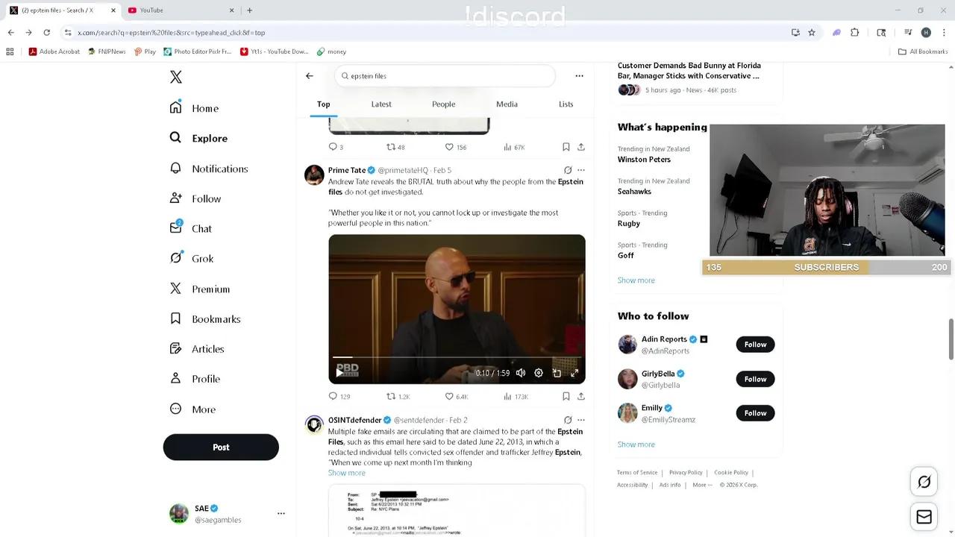955x537 pixels.
Task: Mute the video volume
Action: click(x=521, y=373)
